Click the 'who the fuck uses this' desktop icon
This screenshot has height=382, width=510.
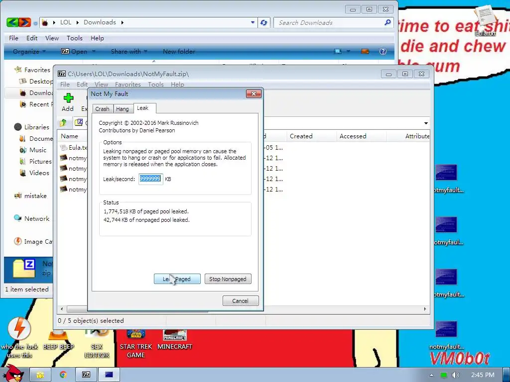click(19, 338)
